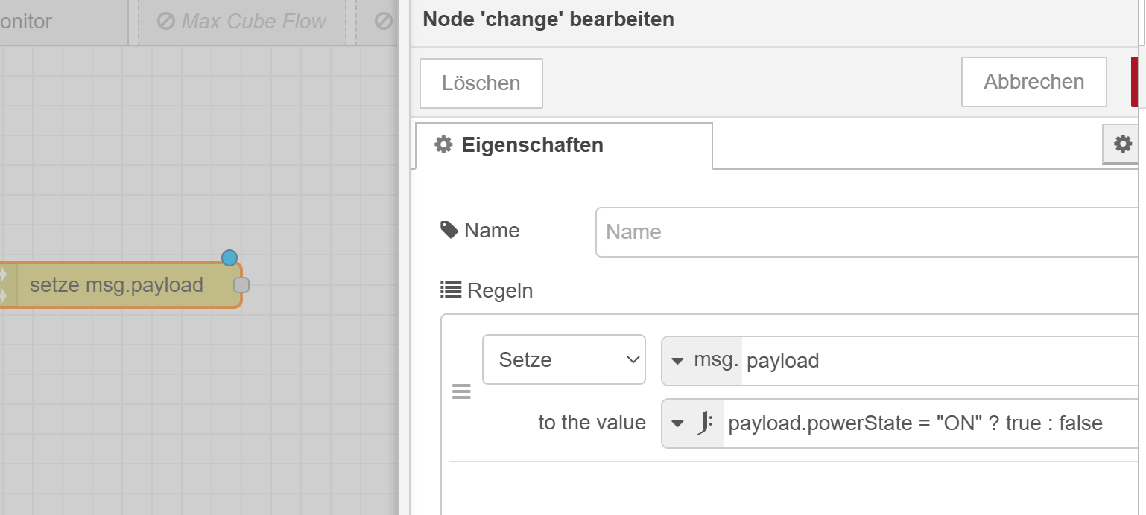Expand the value type arrow before J:

tap(677, 423)
